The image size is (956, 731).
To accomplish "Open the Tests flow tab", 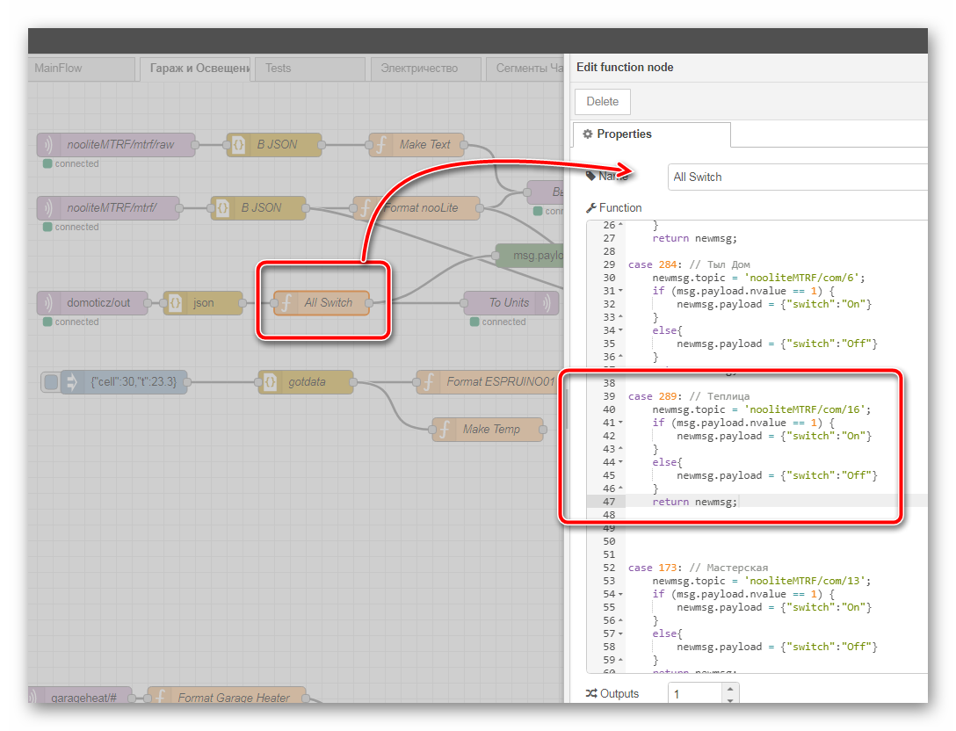I will pos(279,69).
